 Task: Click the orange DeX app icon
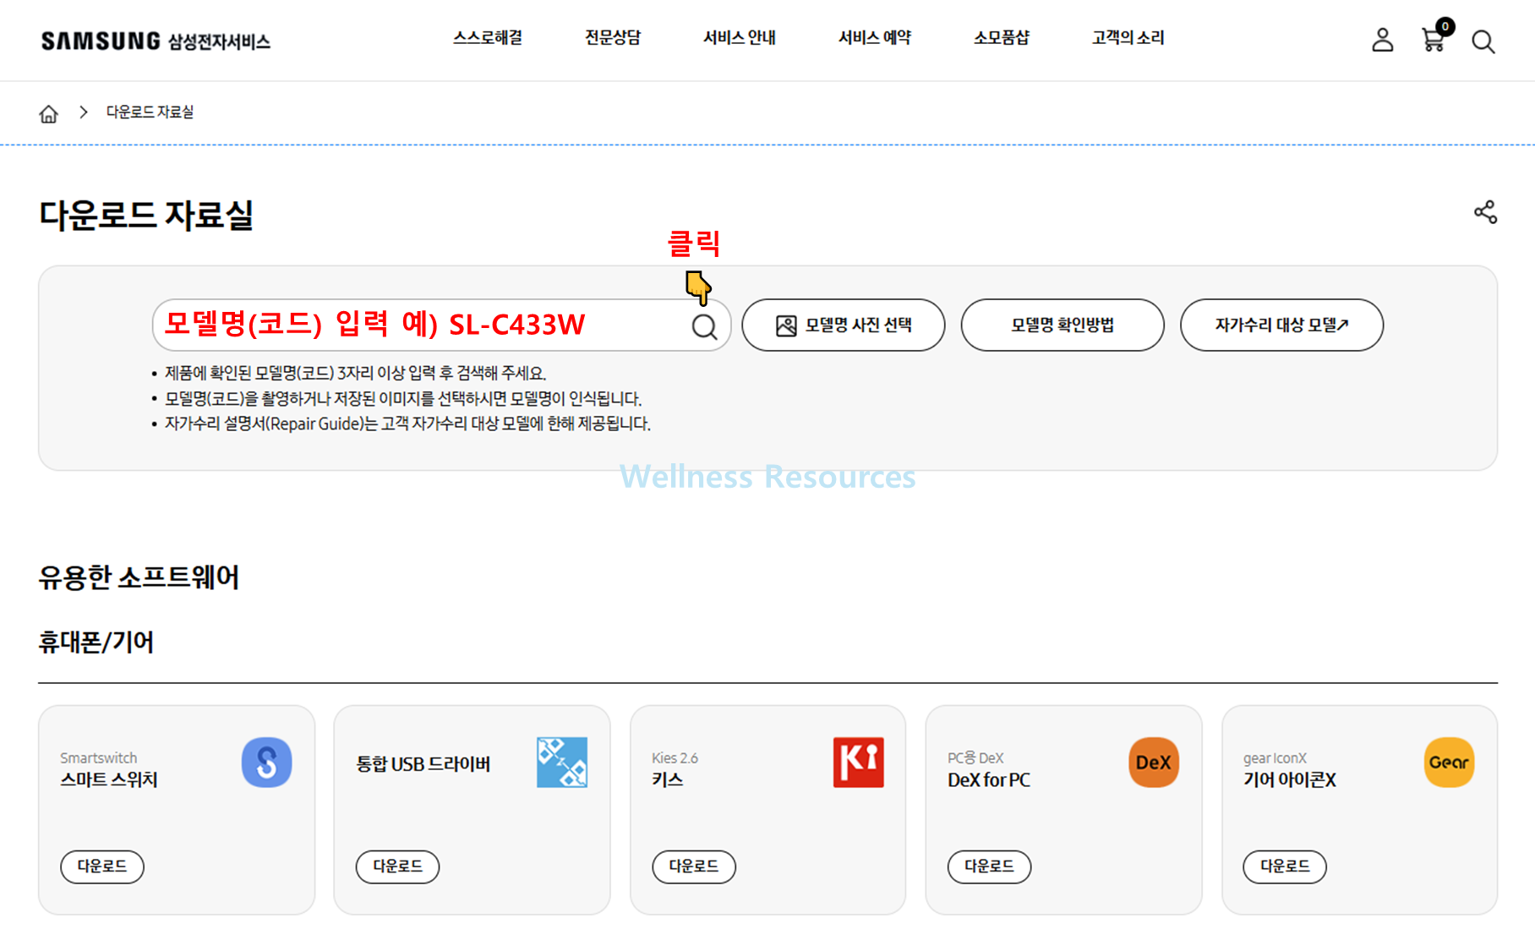pyautogui.click(x=1154, y=762)
